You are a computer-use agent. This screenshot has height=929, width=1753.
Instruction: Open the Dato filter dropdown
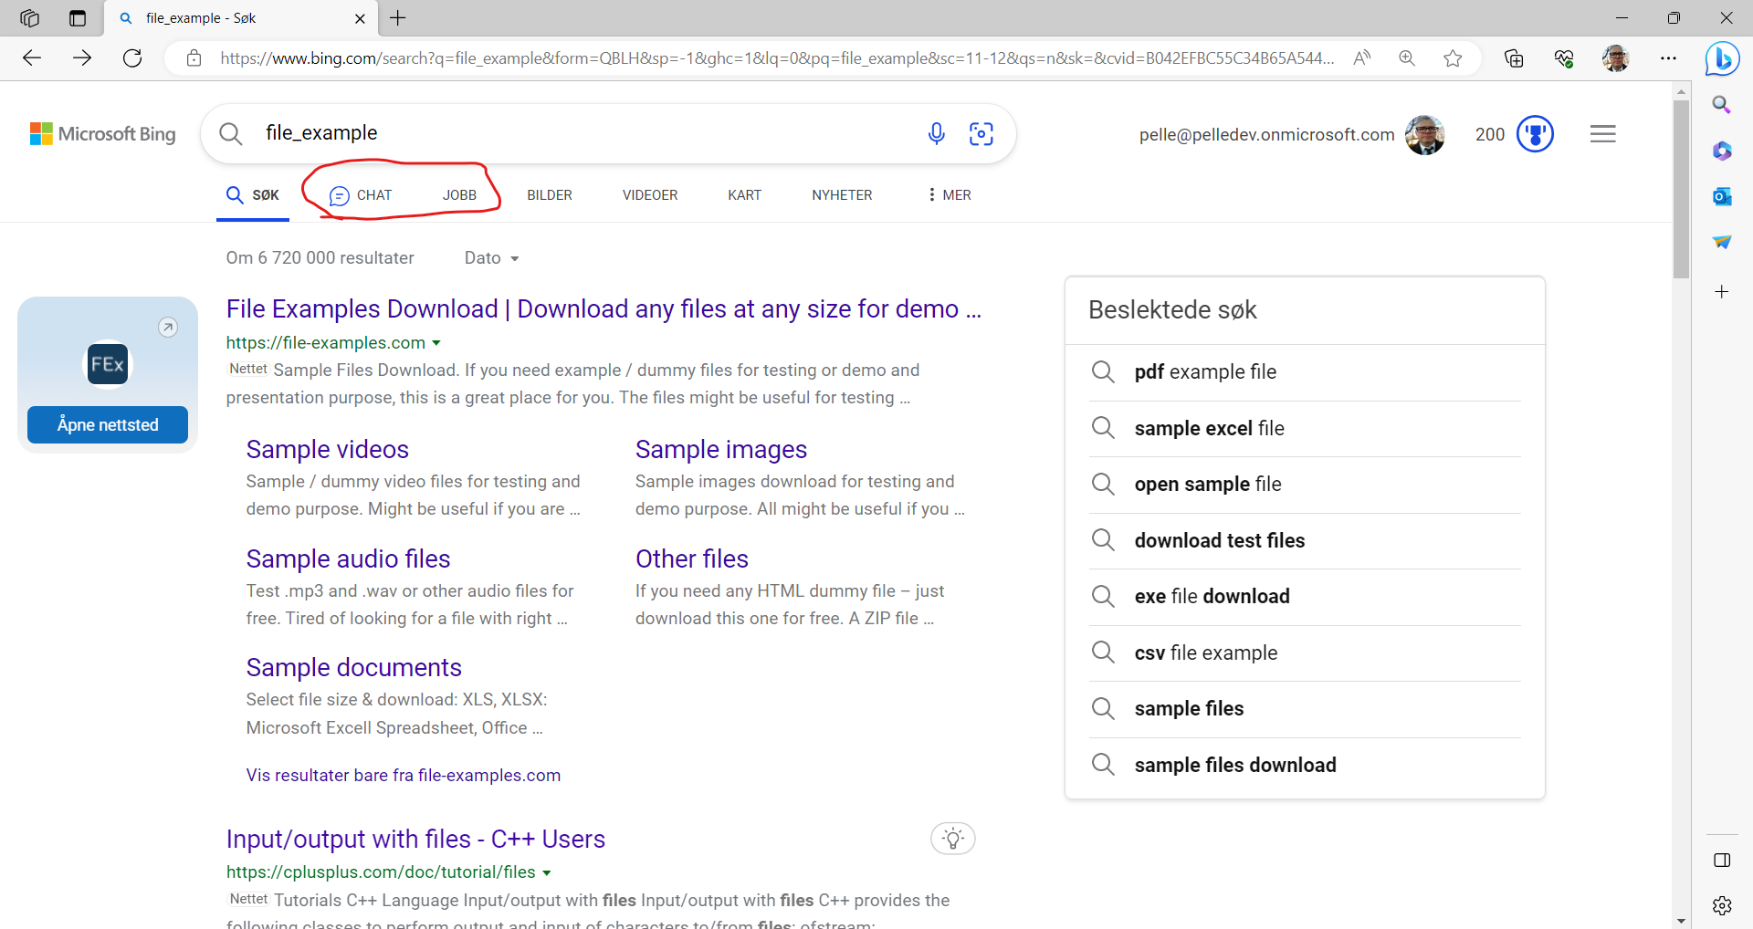[x=491, y=258]
